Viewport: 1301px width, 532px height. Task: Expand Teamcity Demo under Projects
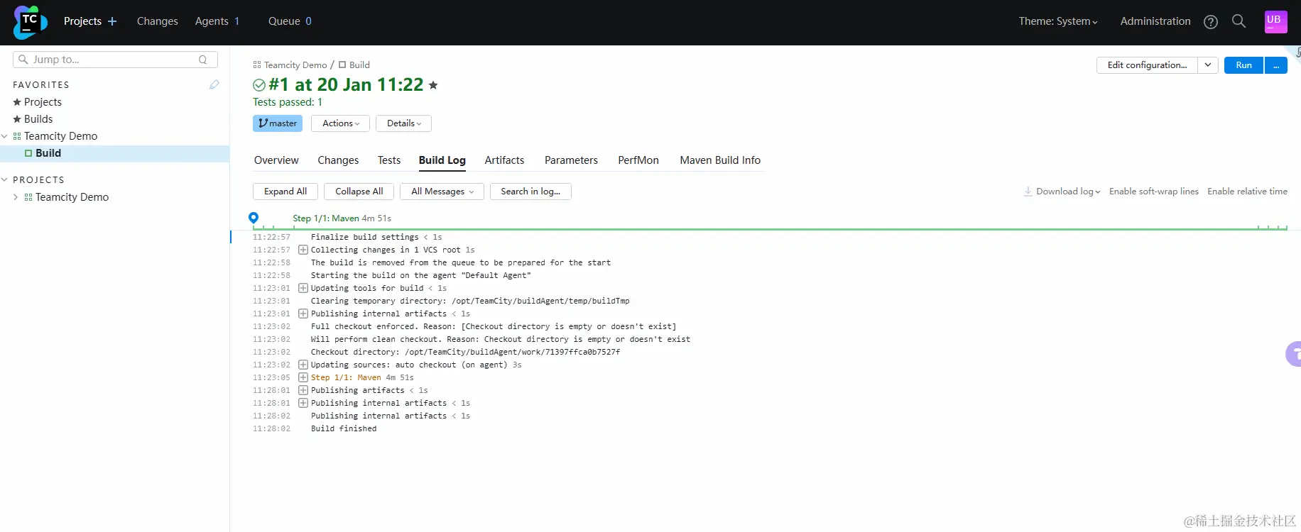(16, 197)
